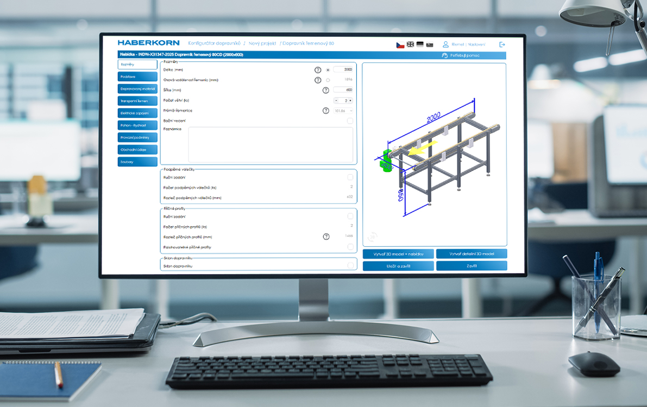Check Polohovatelné příčné profily option
Image resolution: width=647 pixels, height=407 pixels.
coord(350,247)
